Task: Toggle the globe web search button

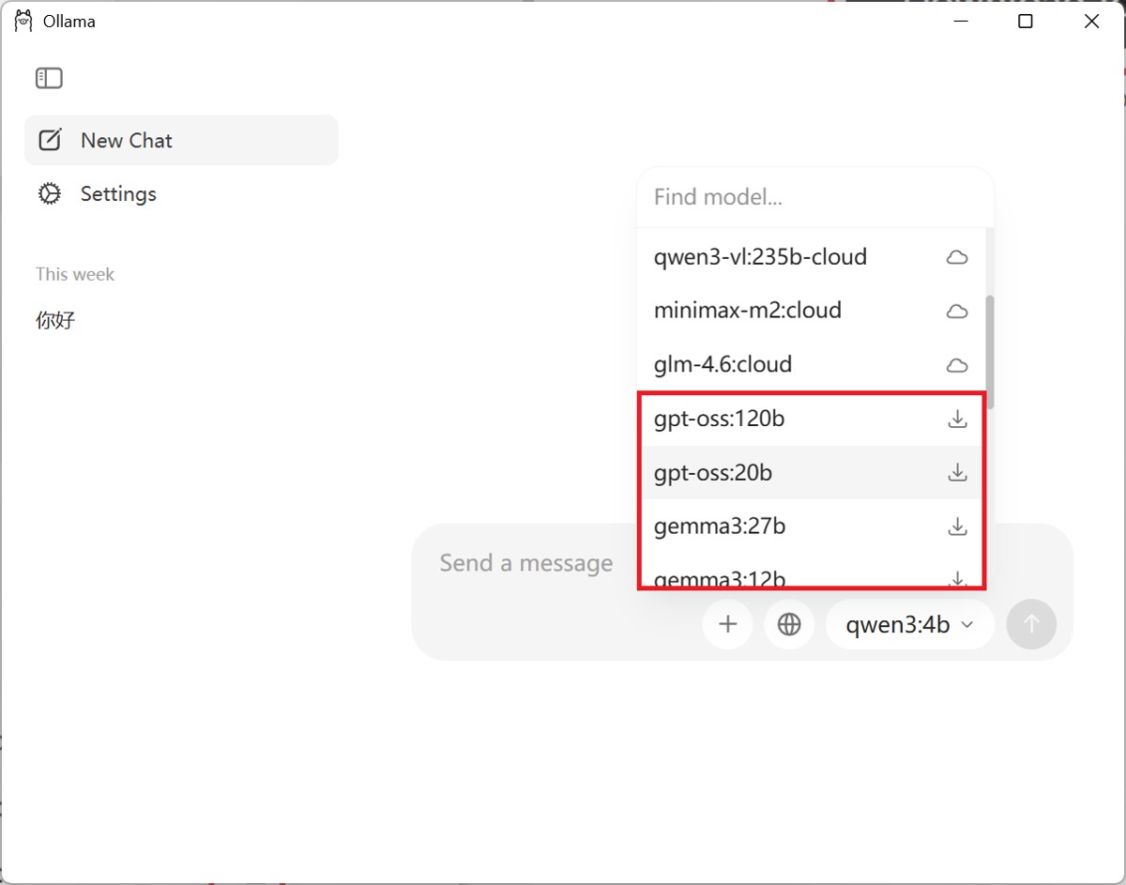Action: pos(789,624)
